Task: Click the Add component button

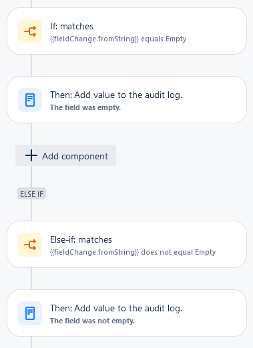Action: [x=65, y=155]
